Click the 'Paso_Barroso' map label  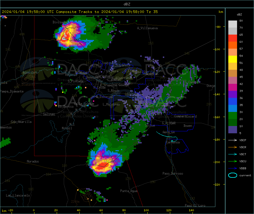coord(173,174)
